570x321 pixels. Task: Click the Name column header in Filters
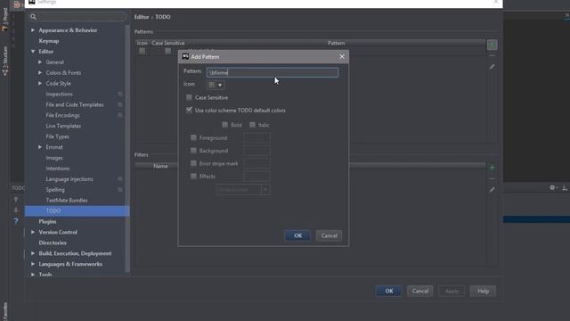coord(160,166)
